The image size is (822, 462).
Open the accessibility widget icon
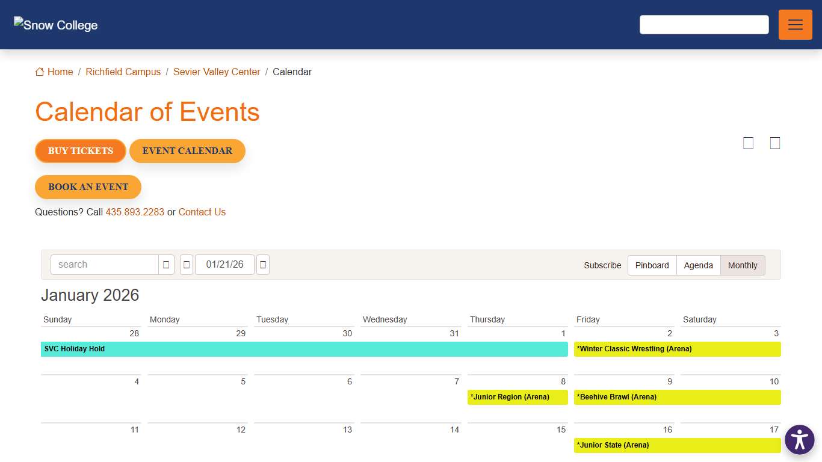[800, 440]
